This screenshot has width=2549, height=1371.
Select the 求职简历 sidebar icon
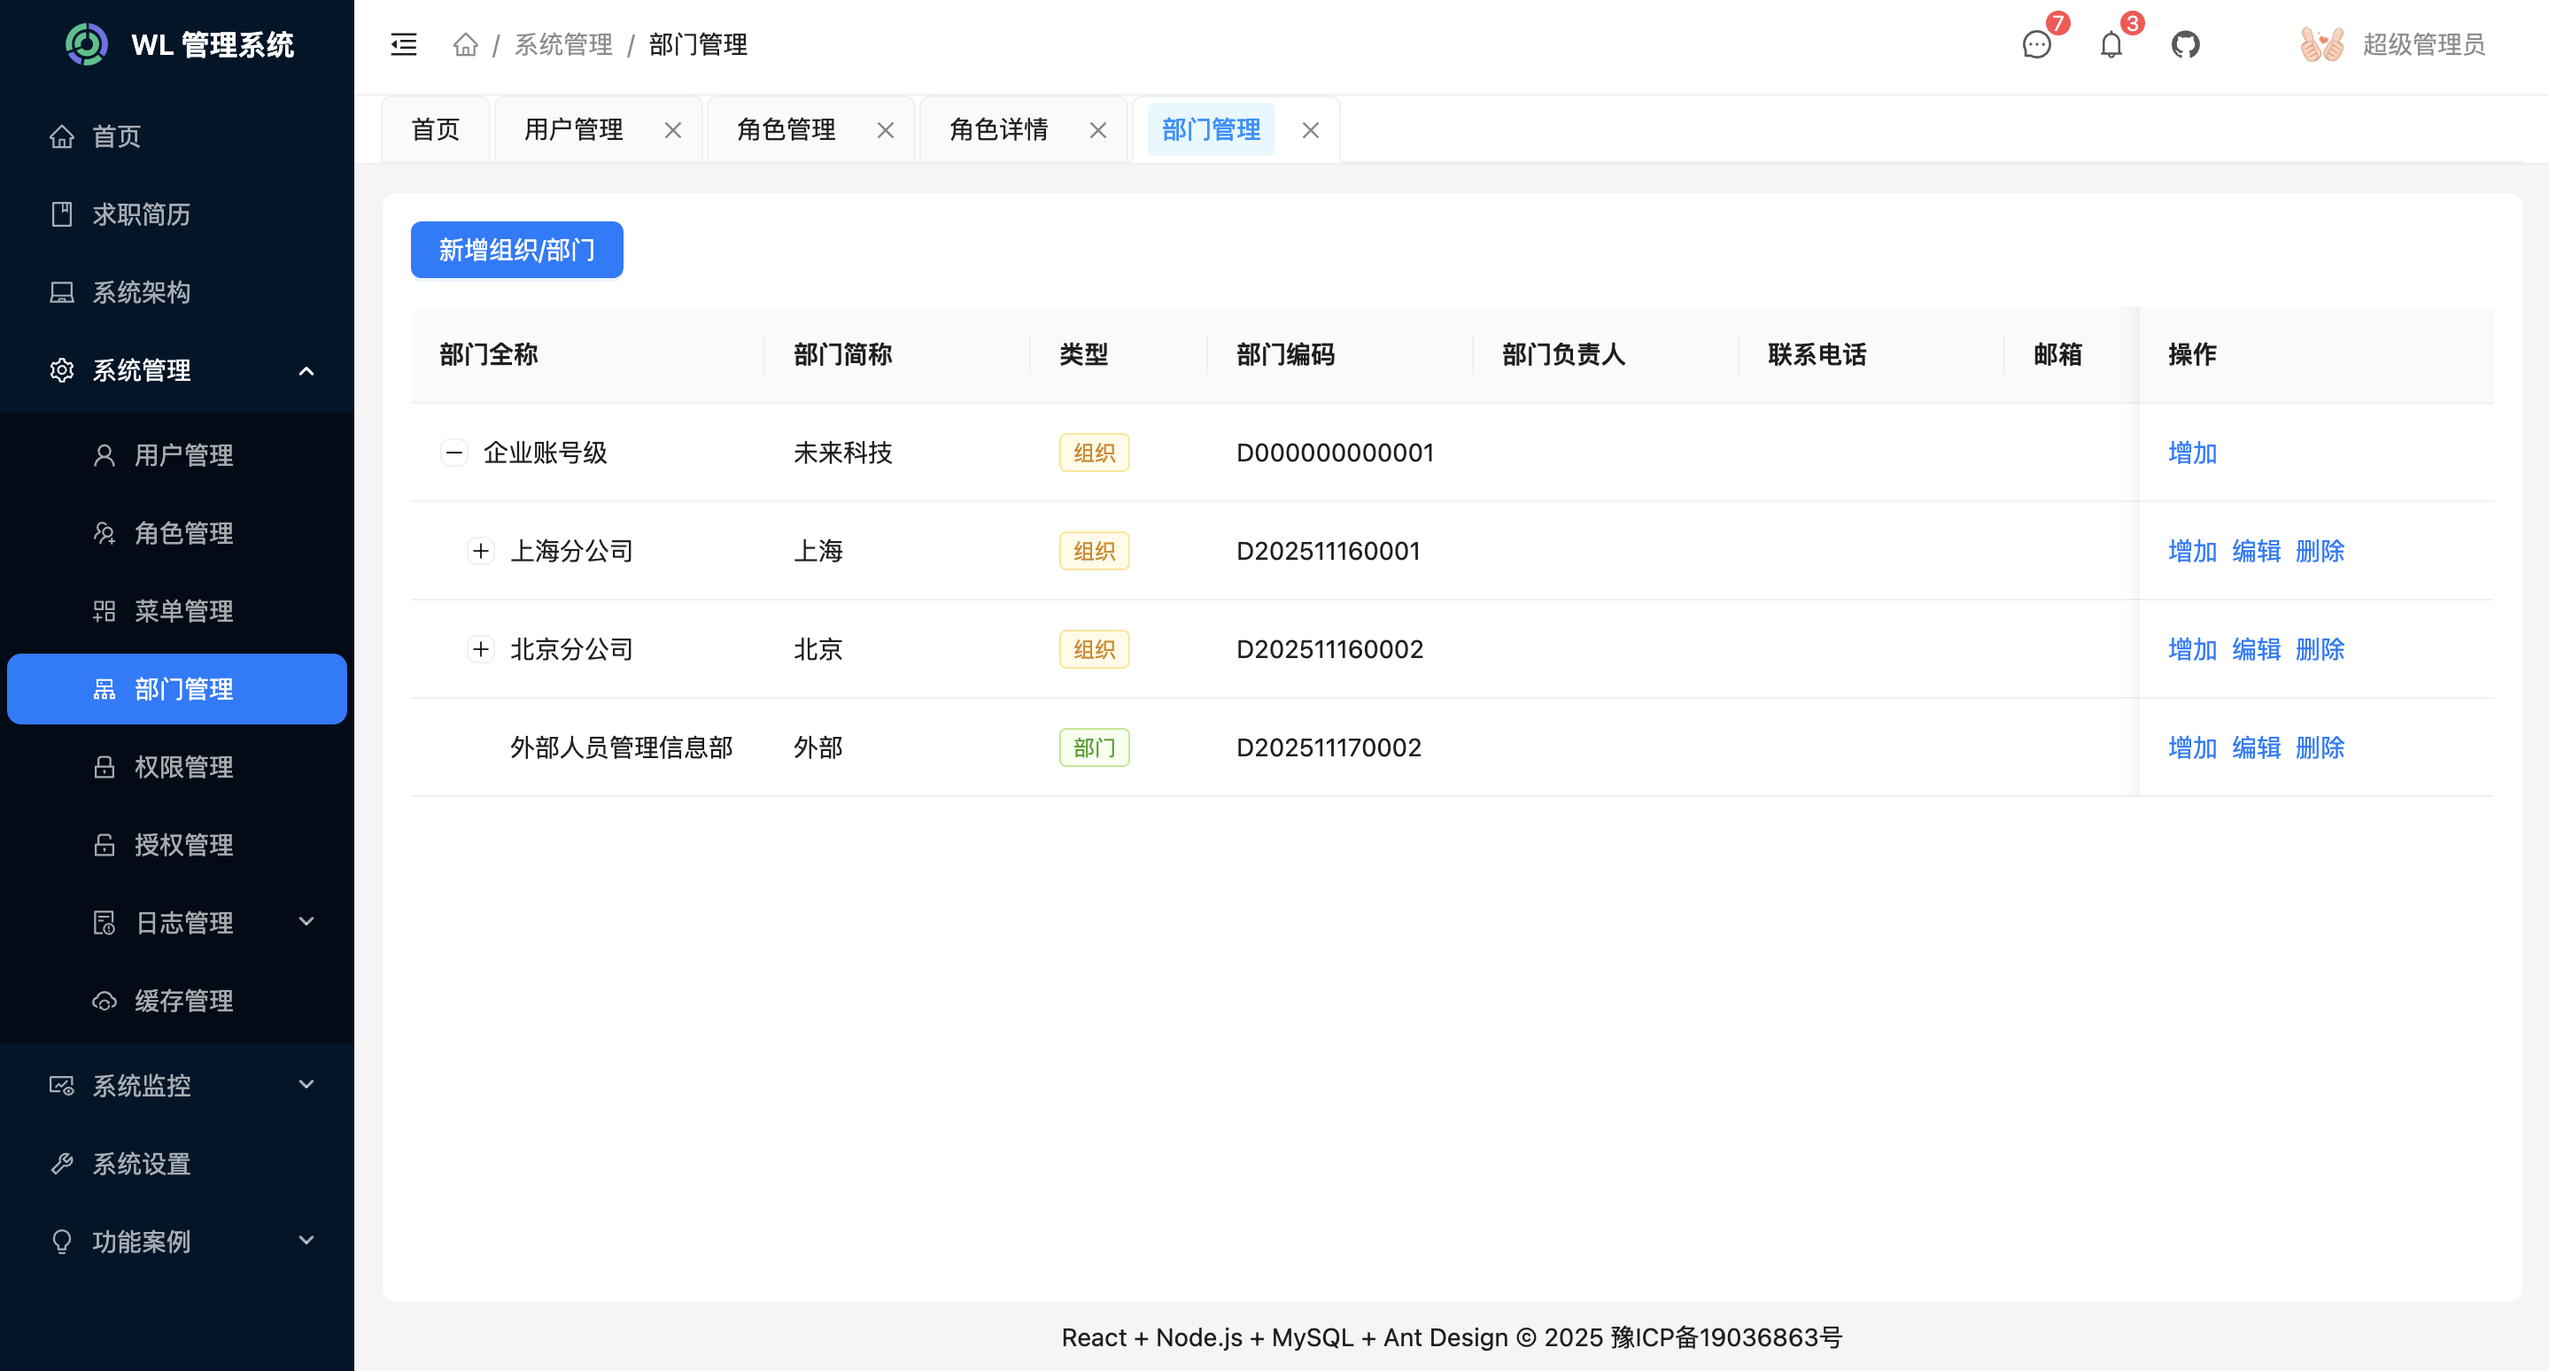61,214
